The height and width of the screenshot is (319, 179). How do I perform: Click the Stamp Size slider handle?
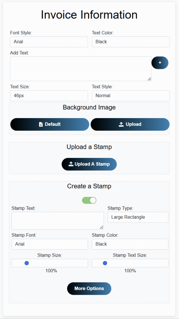coord(27,263)
